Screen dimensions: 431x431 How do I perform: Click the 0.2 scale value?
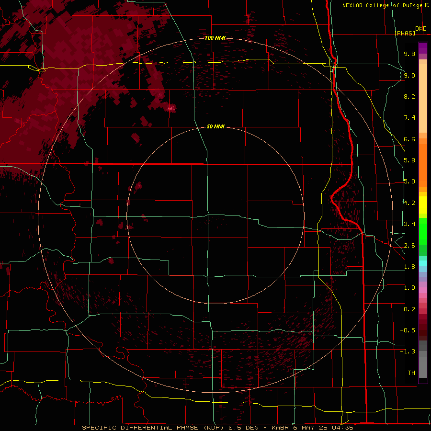[x=409, y=309]
